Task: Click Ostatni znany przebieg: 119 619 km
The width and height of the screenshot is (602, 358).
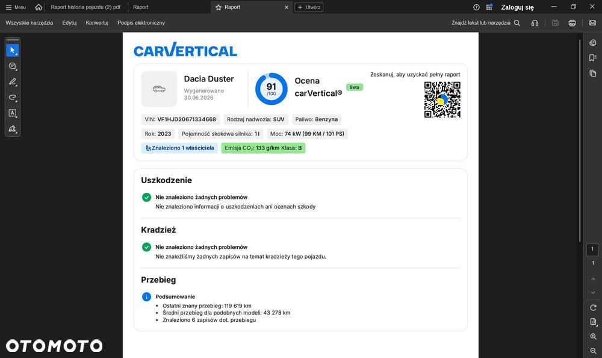Action: tap(207, 306)
